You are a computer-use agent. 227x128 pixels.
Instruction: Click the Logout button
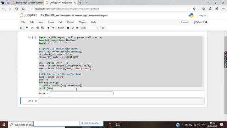(203, 15)
